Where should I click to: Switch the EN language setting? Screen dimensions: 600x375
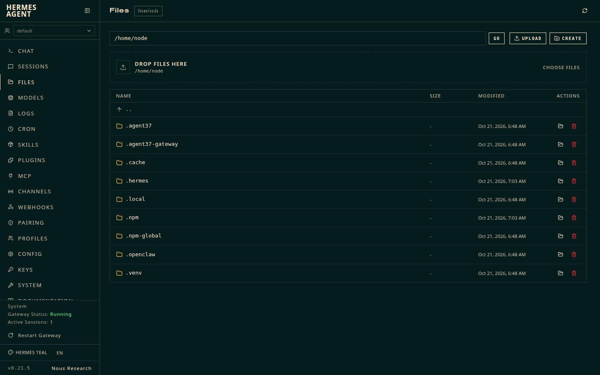coord(60,353)
